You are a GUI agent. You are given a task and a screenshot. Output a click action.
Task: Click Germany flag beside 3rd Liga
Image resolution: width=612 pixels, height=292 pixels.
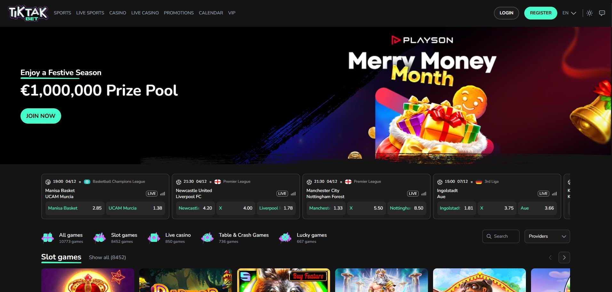pos(479,182)
